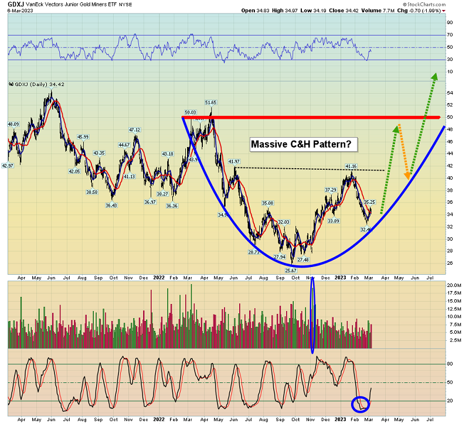Click the 45.99 price label
This screenshot has height=424, width=469.
click(83, 137)
